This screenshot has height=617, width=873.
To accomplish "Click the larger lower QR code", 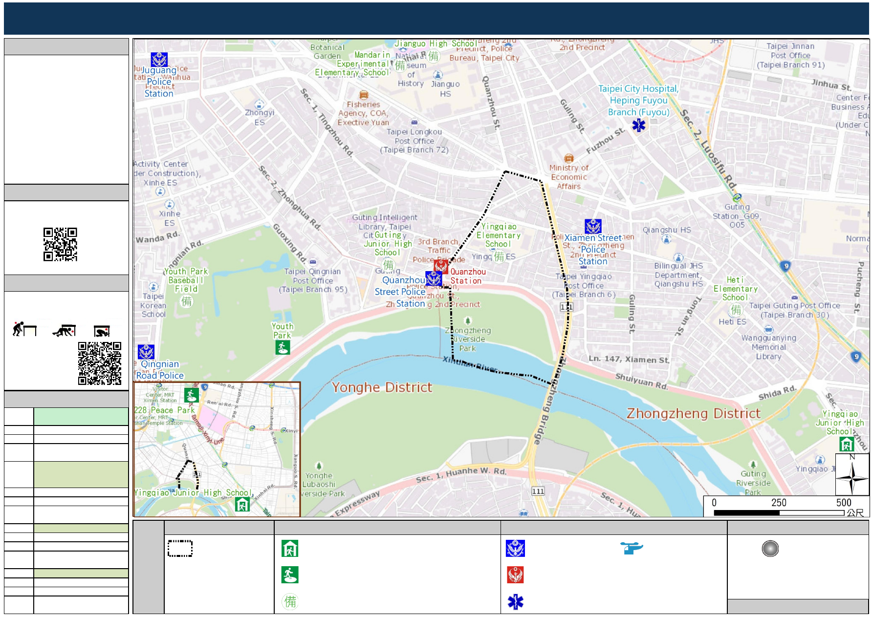I will 100,363.
